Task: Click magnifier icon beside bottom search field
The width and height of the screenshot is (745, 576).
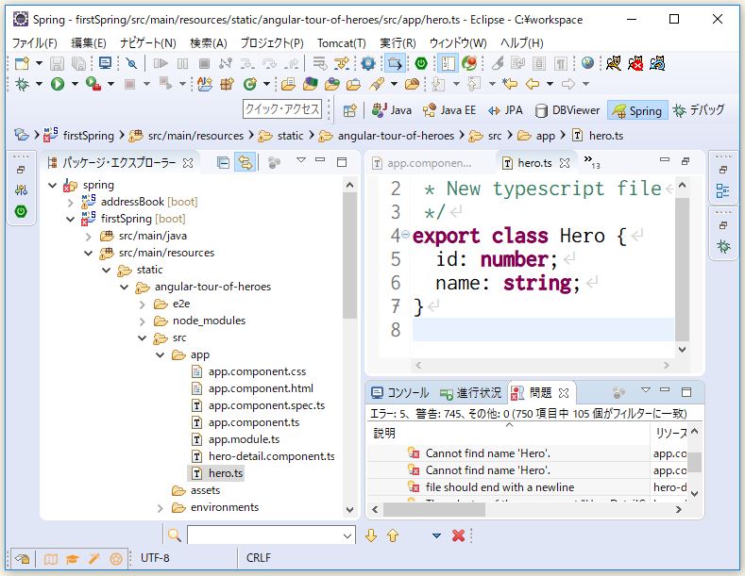Action: 175,535
